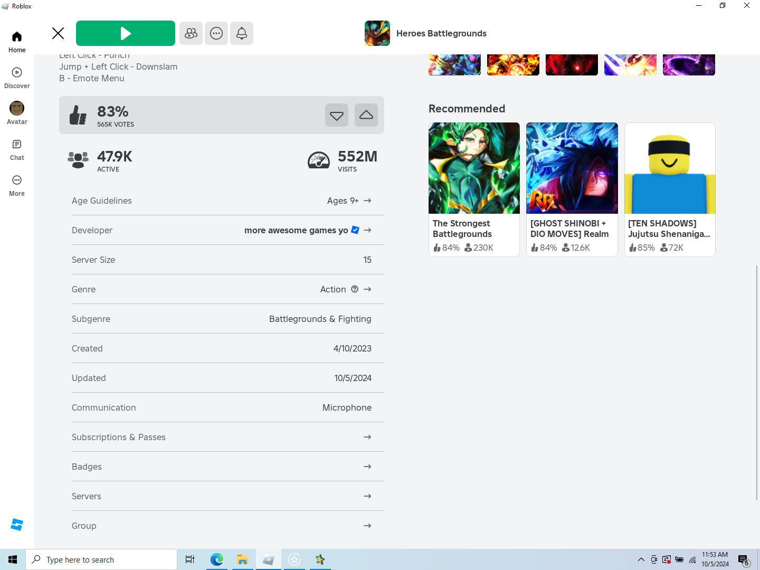Click the Battlegrounds & Fighting subgenre value
This screenshot has height=570, width=760.
click(x=320, y=319)
